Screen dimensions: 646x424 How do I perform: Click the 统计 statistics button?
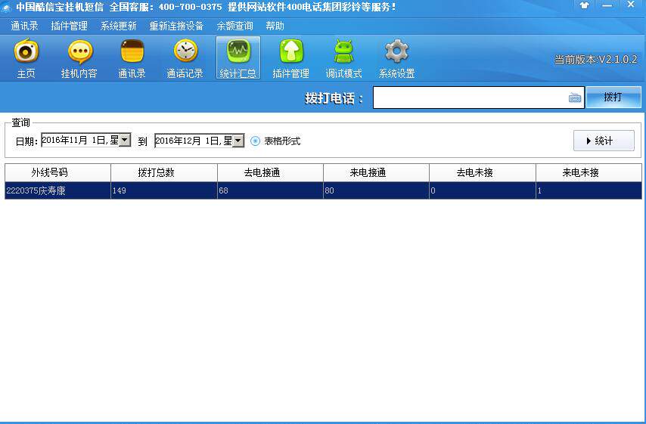(x=604, y=141)
